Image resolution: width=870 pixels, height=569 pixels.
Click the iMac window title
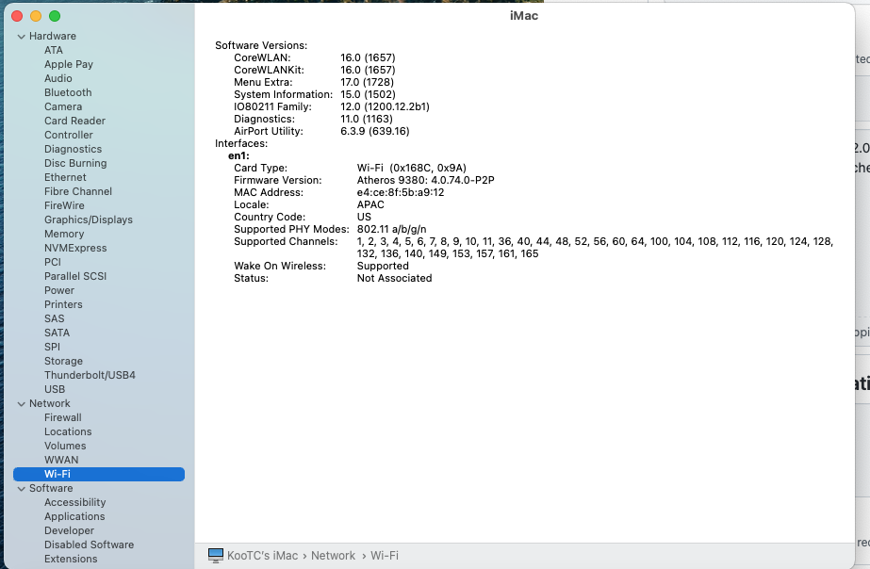point(524,15)
